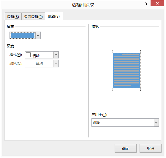Viewport: 166px width, 158px height.
Task: Click the 预览 section label
Action: (x=95, y=26)
